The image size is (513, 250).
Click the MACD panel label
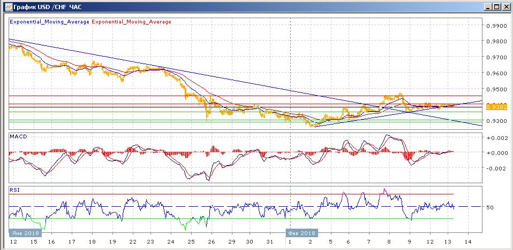click(x=18, y=136)
